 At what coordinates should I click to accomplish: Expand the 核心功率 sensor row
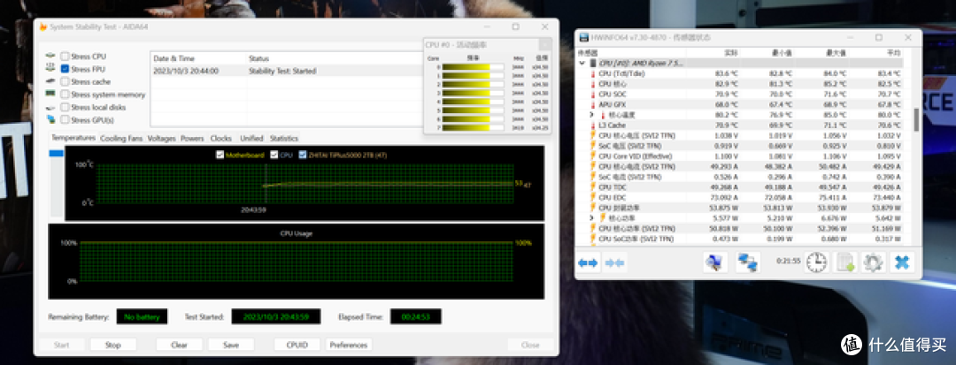pyautogui.click(x=591, y=217)
